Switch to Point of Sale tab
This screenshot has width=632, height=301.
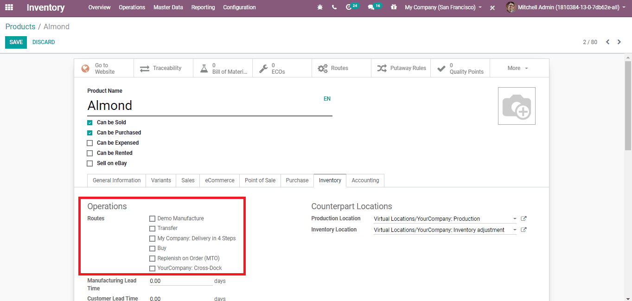pos(260,180)
